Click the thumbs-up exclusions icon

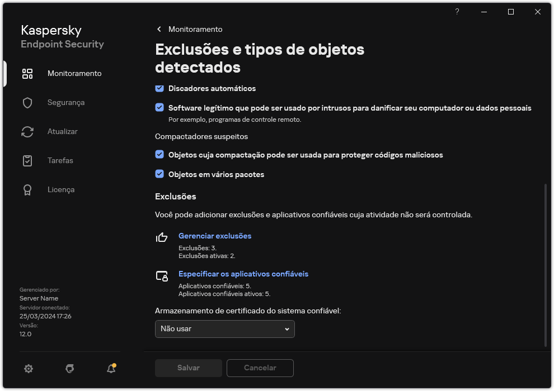tap(161, 238)
